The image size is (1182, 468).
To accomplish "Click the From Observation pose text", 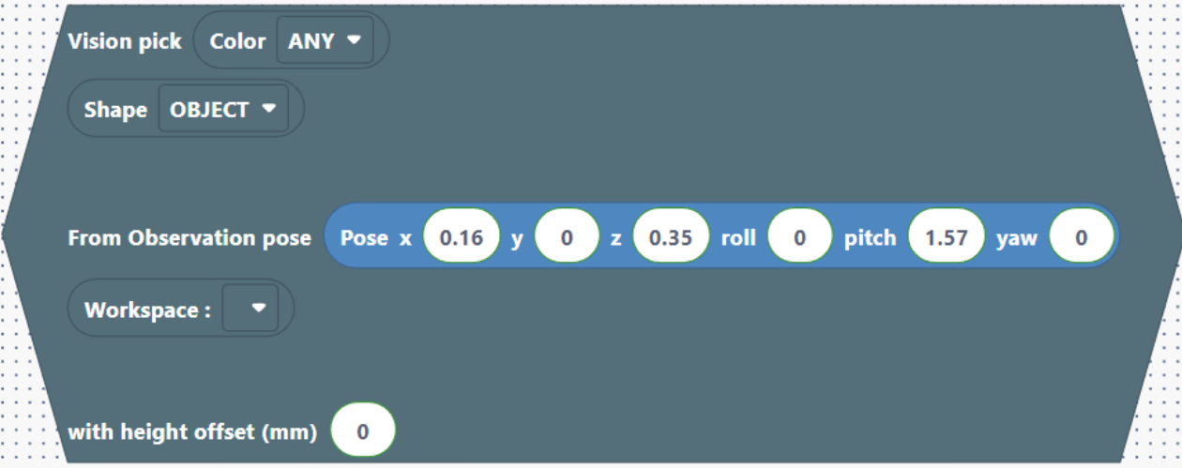I will 189,238.
